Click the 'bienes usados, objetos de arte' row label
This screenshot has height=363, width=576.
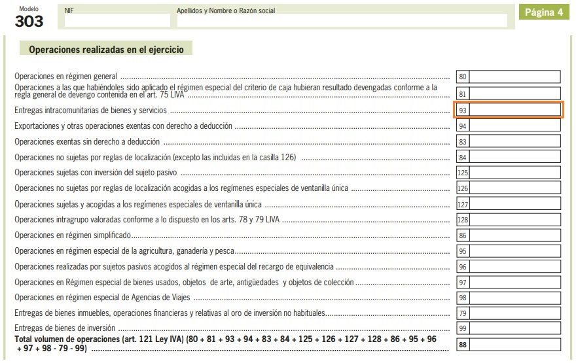[x=184, y=283]
